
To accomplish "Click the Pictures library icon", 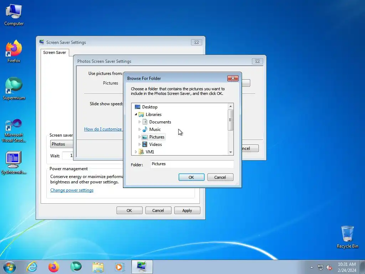I will 145,137.
